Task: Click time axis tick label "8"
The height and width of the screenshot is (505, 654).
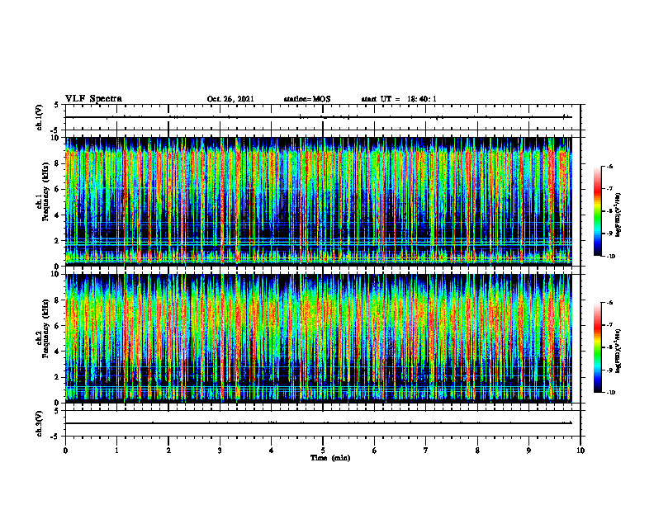Action: coord(477,451)
